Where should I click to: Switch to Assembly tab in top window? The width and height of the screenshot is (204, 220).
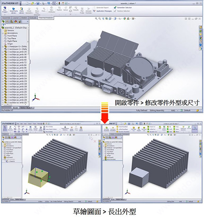(6, 18)
